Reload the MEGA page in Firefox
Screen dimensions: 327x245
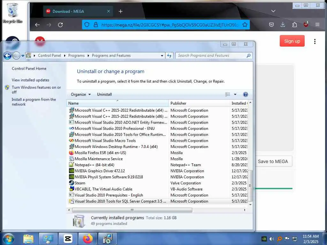tap(60, 25)
